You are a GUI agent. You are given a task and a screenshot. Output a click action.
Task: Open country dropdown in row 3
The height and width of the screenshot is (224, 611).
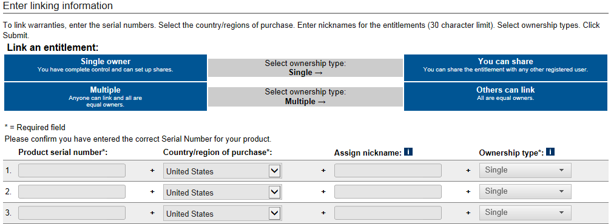click(x=222, y=214)
